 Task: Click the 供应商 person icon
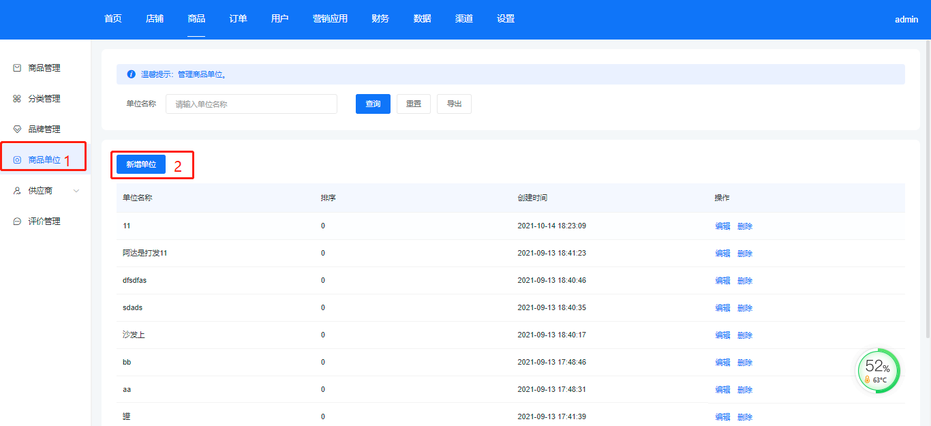coord(17,191)
